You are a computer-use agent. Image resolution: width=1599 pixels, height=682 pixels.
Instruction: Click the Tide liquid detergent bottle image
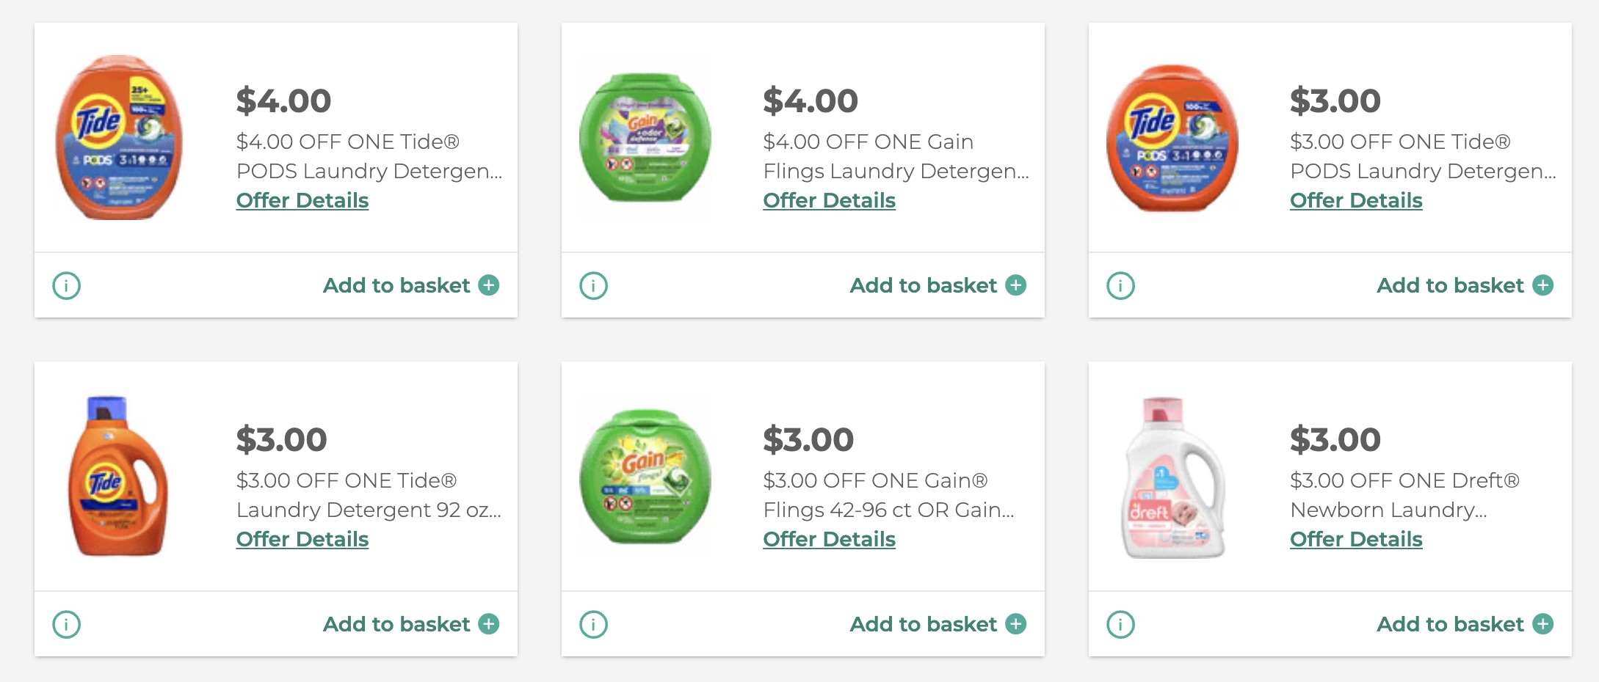coord(117,477)
